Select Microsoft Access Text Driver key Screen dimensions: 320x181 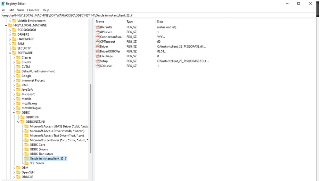[x=57, y=136]
